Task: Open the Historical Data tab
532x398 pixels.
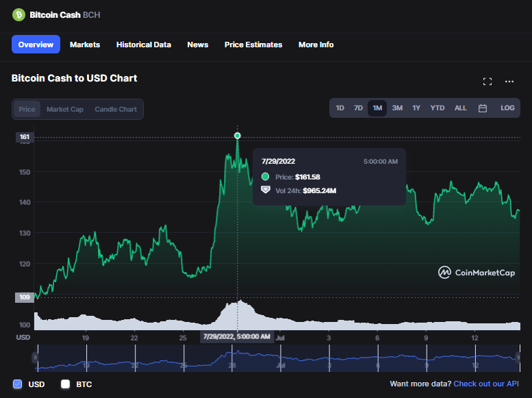Action: [x=144, y=45]
